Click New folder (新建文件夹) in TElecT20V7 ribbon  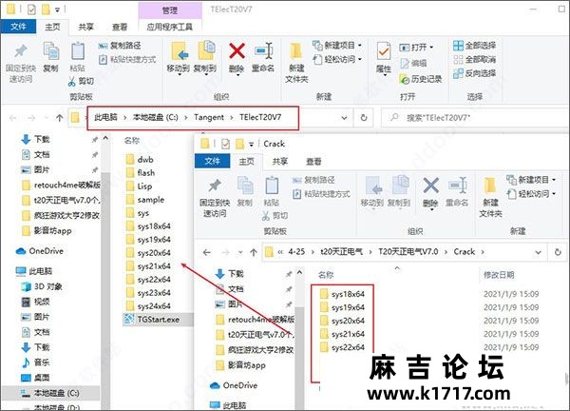pos(296,63)
